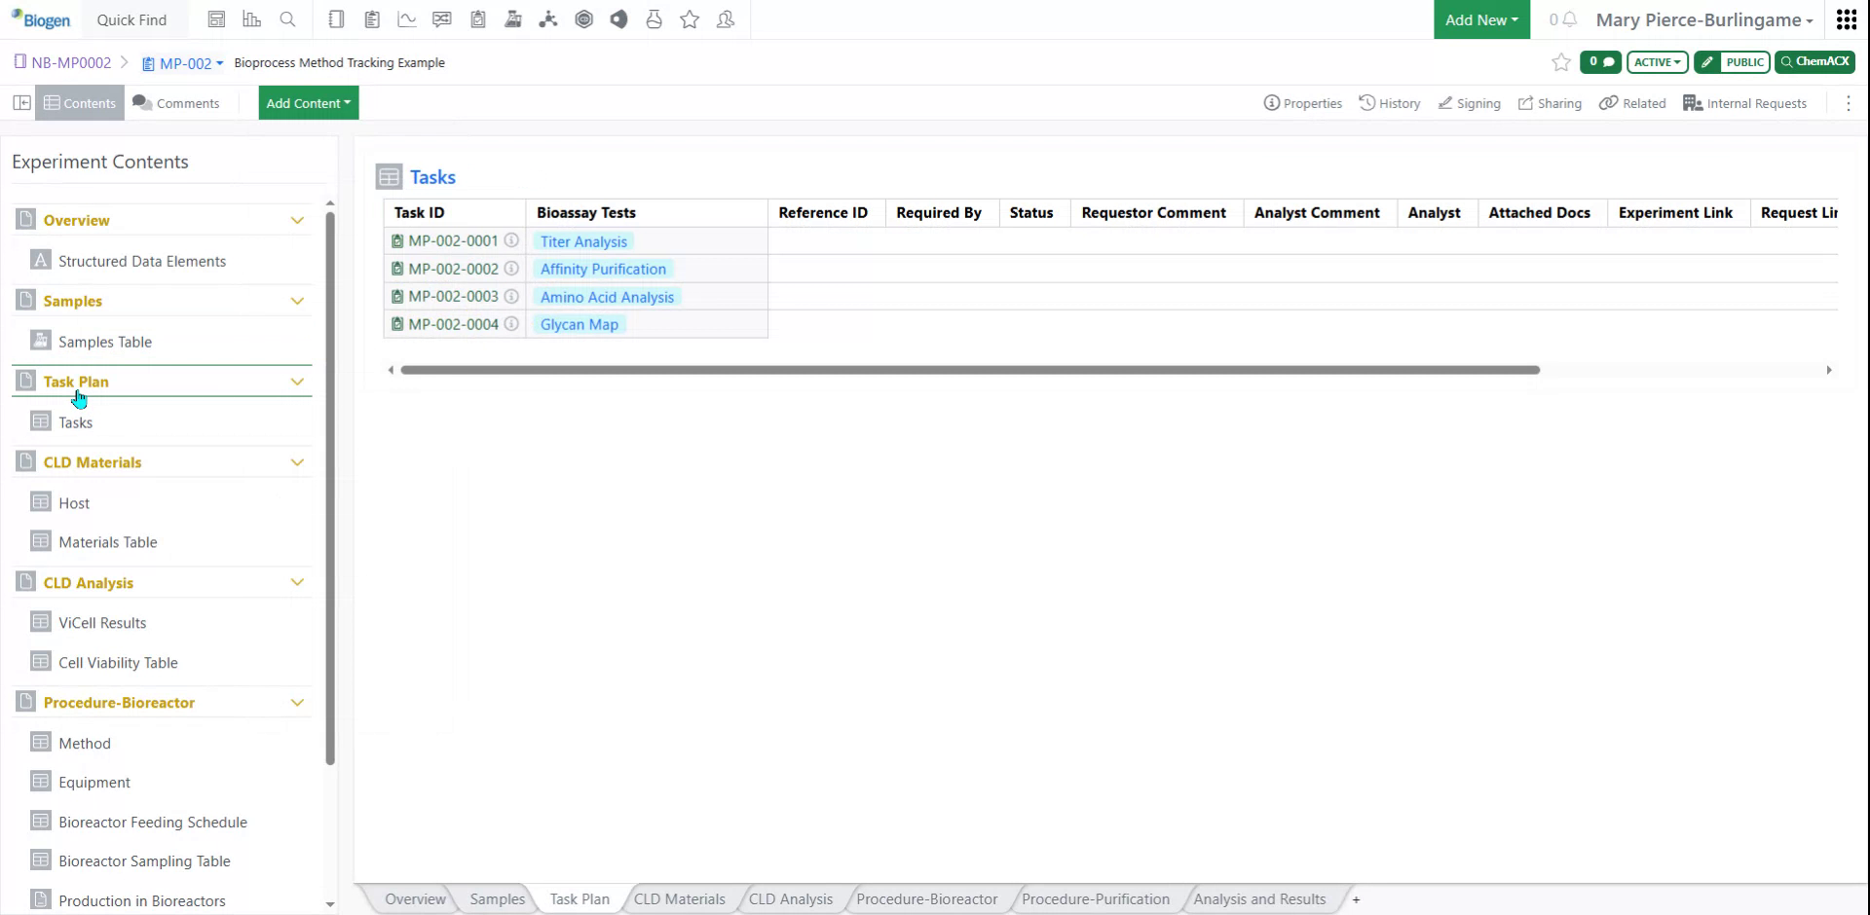Image resolution: width=1870 pixels, height=915 pixels.
Task: Open the Properties panel
Action: click(x=1303, y=102)
